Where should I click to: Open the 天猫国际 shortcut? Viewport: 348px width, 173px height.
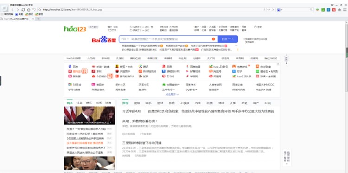click(x=123, y=71)
